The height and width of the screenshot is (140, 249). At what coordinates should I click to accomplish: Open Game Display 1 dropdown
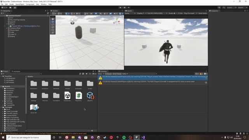click(142, 14)
